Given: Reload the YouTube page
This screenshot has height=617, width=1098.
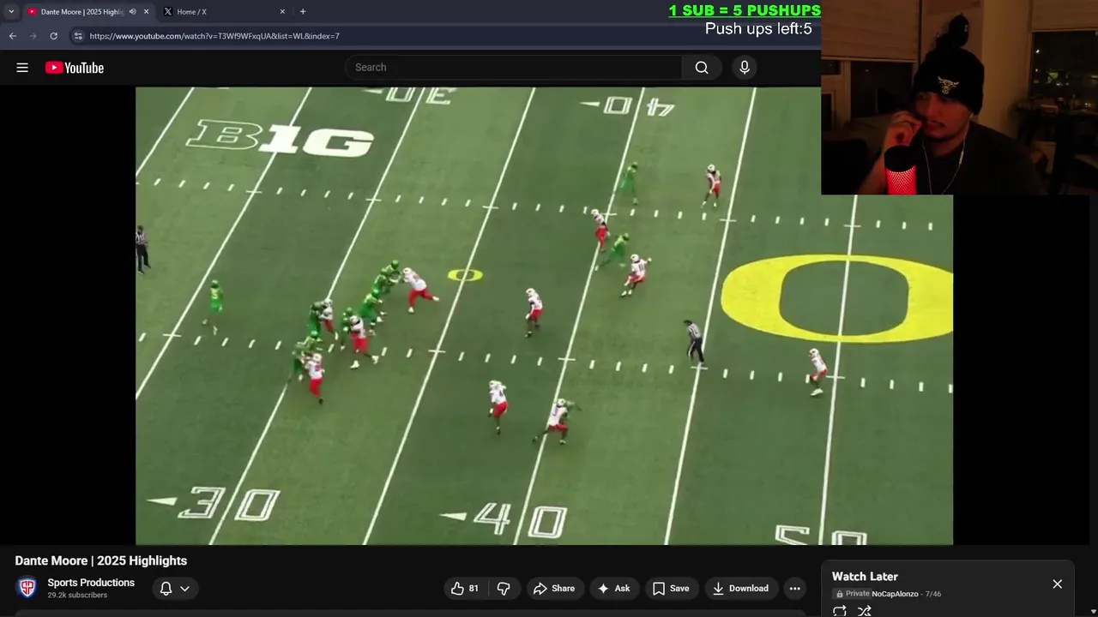Looking at the screenshot, I should tap(53, 36).
